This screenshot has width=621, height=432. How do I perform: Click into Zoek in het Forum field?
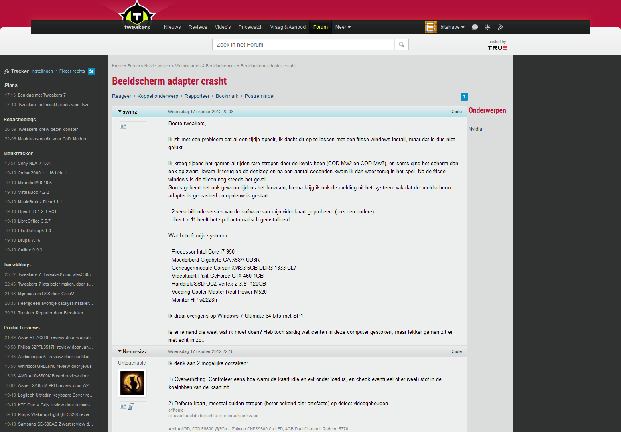pyautogui.click(x=303, y=45)
